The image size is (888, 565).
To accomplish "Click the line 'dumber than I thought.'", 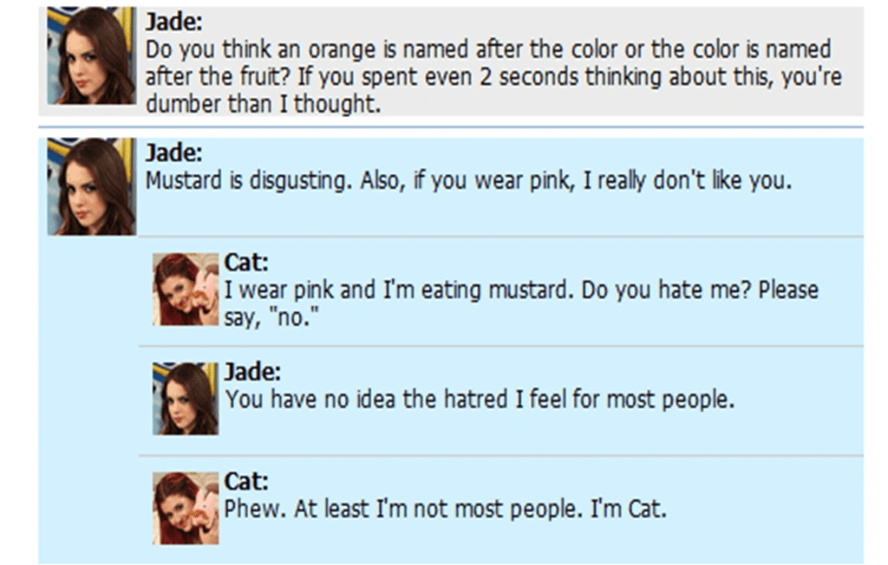I will 264,104.
